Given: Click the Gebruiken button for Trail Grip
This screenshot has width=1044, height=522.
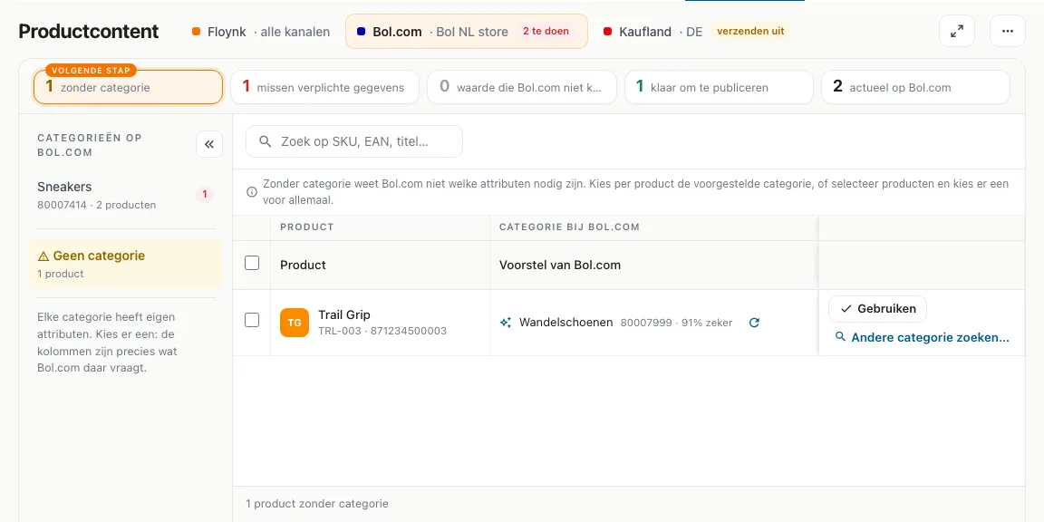Looking at the screenshot, I should [877, 309].
